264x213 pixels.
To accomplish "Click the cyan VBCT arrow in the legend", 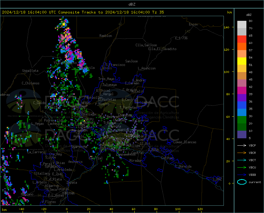I will click(242, 160).
